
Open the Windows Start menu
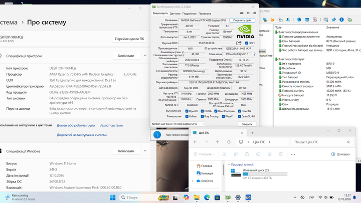113,197
